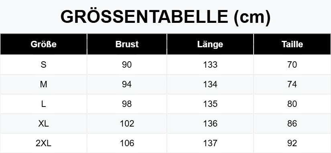Image resolution: width=331 pixels, height=153 pixels.
Task: Click the Taille column header
Action: coord(292,44)
